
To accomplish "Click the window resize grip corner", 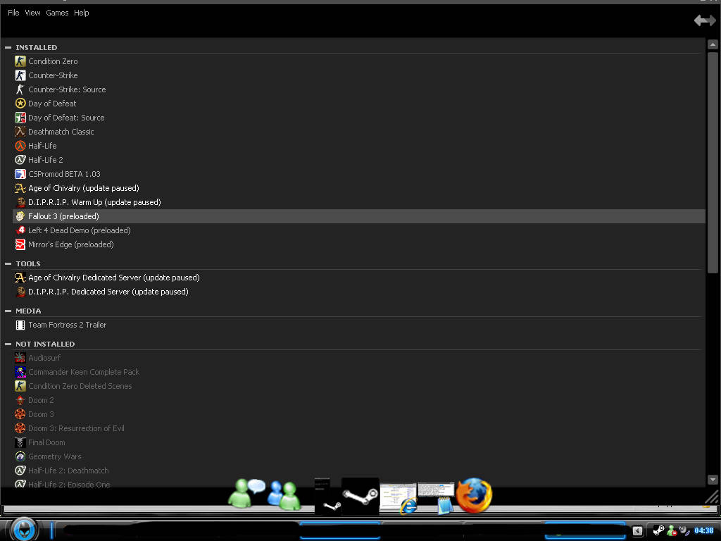I will click(x=712, y=497).
